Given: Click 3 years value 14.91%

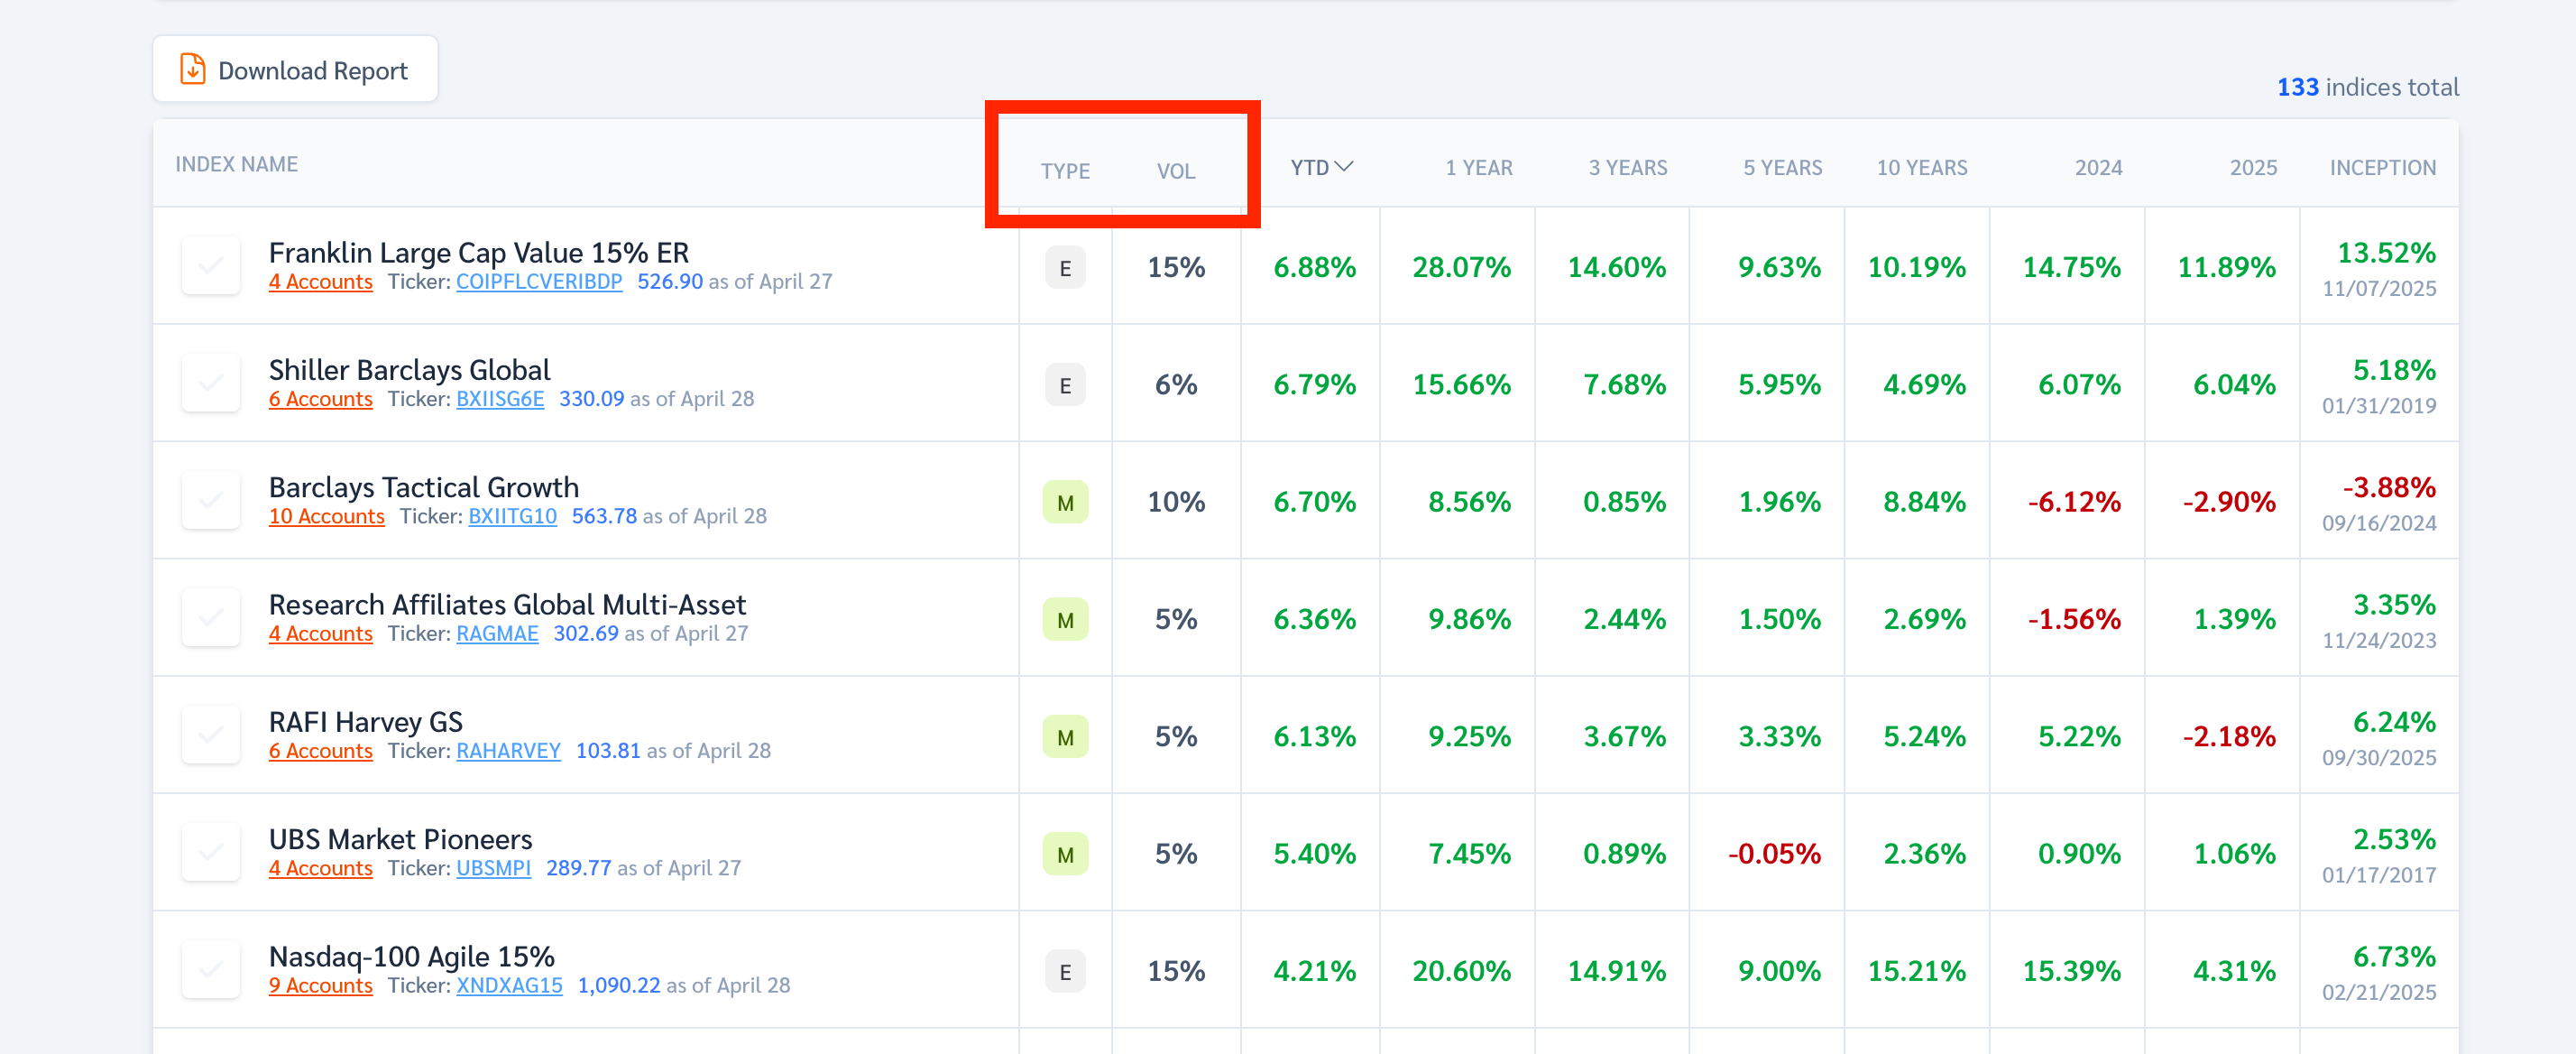Looking at the screenshot, I should click(1616, 970).
